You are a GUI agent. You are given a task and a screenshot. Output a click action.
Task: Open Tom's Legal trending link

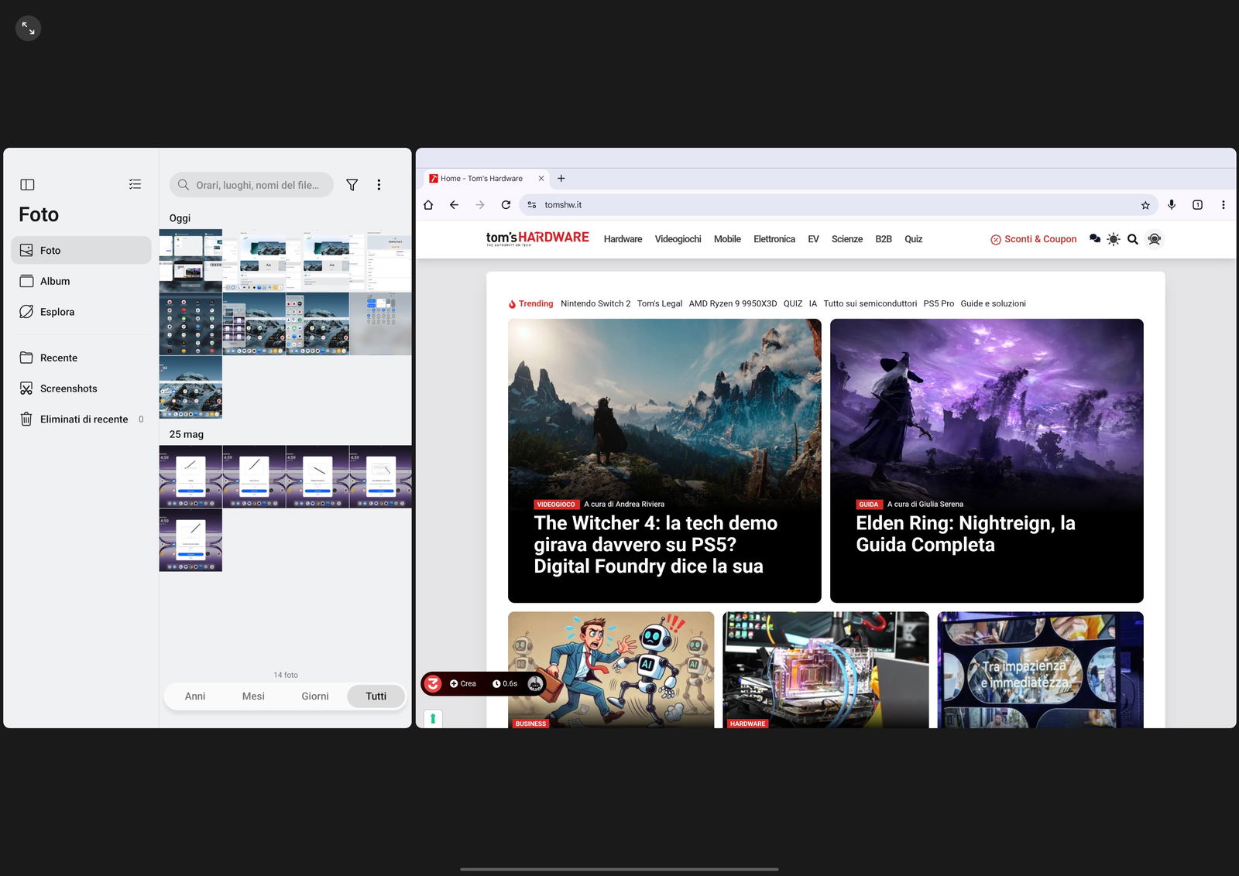click(x=660, y=303)
